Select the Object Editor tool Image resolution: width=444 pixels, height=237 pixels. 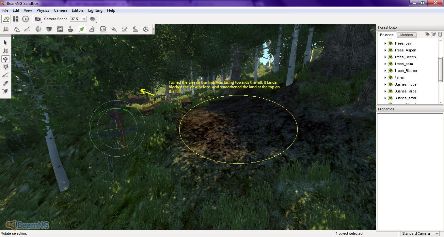(x=6, y=29)
